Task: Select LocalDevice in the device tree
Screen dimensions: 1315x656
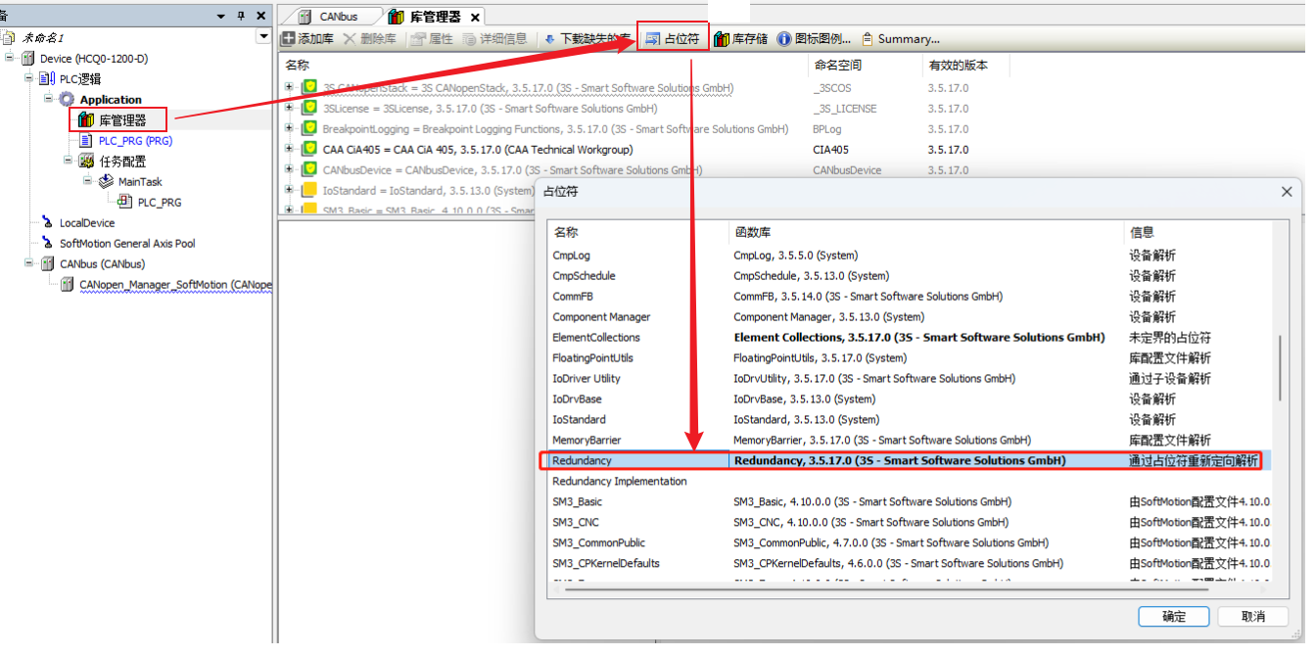Action: pyautogui.click(x=86, y=223)
